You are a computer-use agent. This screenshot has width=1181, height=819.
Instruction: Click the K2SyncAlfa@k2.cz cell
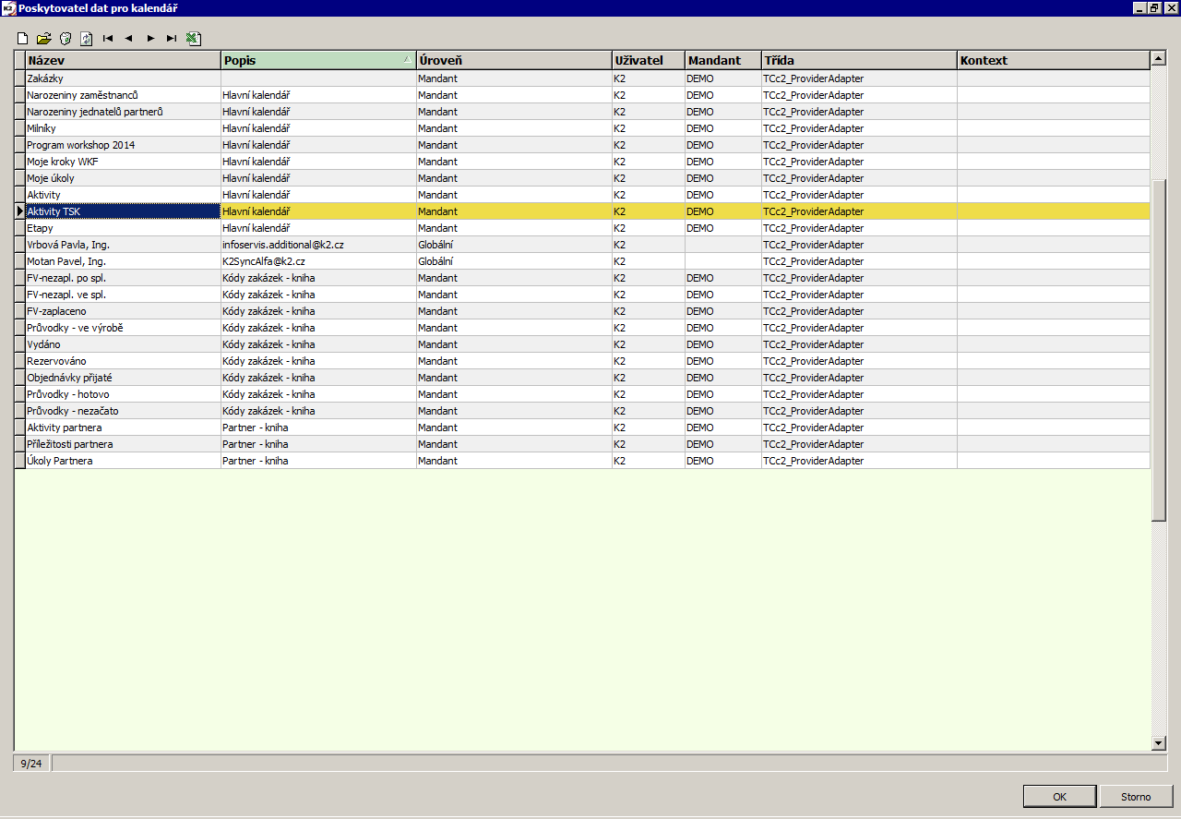(319, 261)
